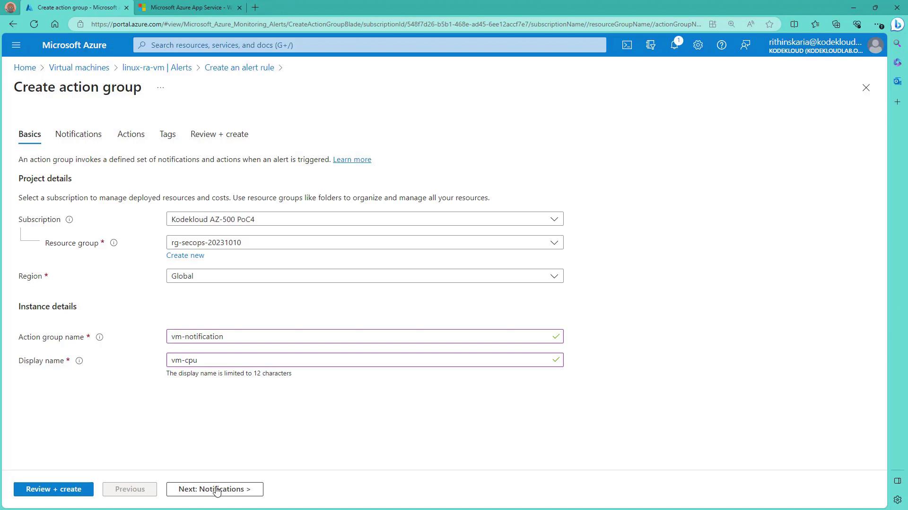This screenshot has width=908, height=510.
Task: Open Azure Cloud Shell icon
Action: tap(627, 45)
